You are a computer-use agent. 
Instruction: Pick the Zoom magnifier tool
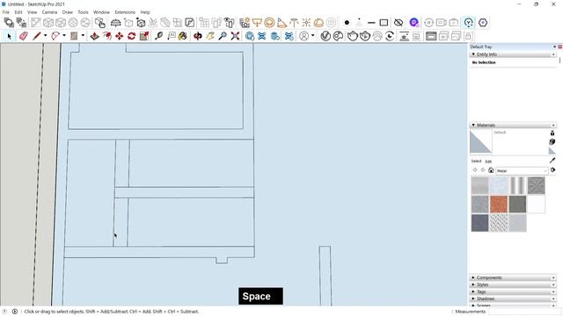(x=223, y=36)
